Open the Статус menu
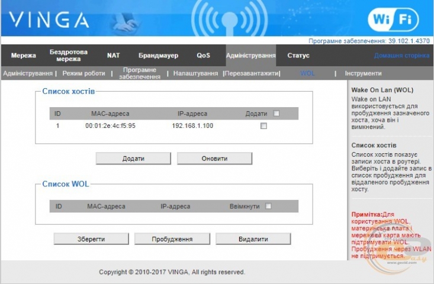The height and width of the screenshot is (284, 434). [x=298, y=56]
